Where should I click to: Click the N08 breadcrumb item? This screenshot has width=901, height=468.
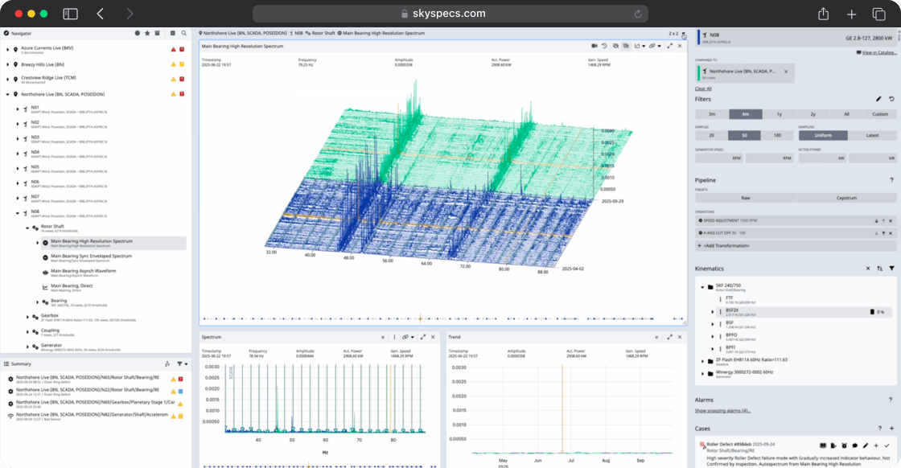(298, 33)
